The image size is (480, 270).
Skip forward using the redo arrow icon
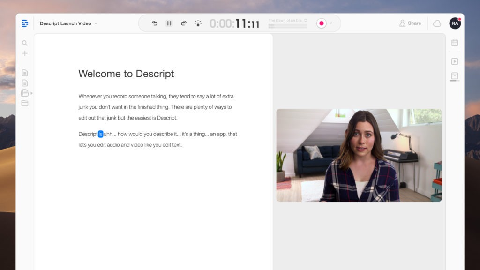point(184,23)
